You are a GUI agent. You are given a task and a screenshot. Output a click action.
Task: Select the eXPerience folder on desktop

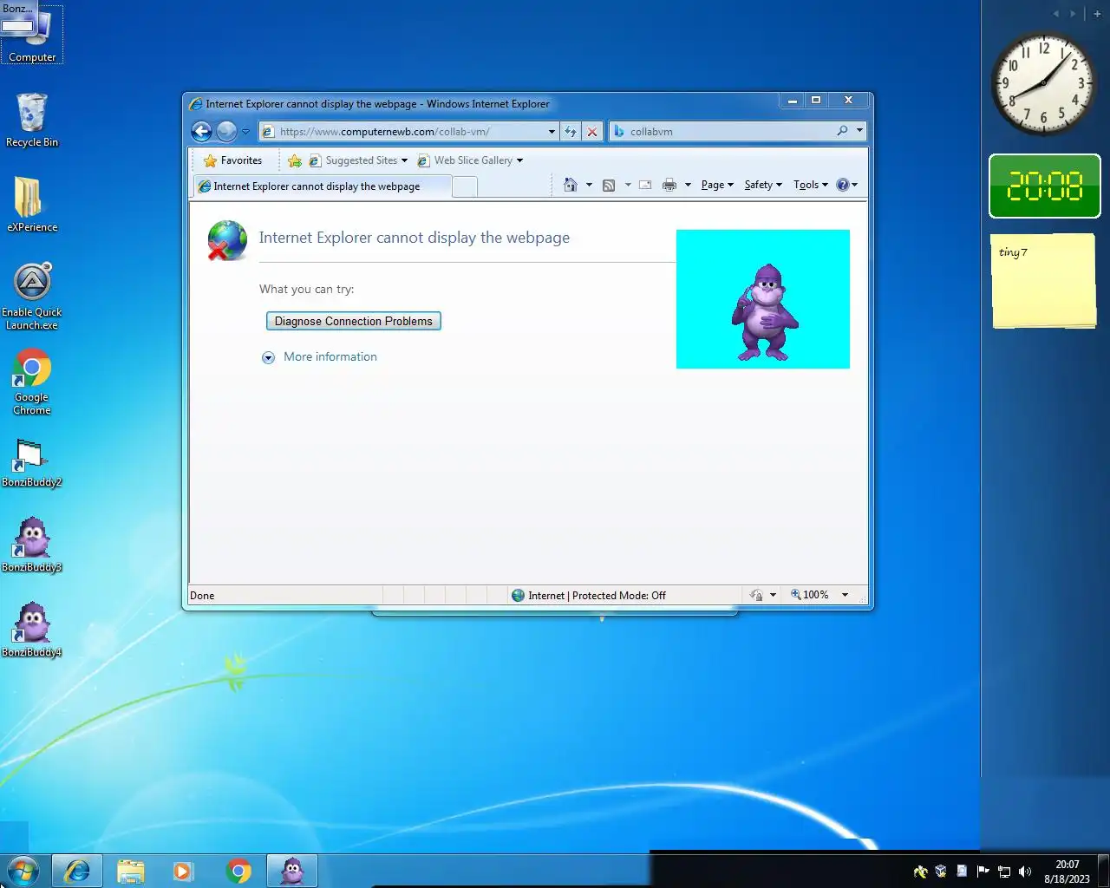coord(32,205)
